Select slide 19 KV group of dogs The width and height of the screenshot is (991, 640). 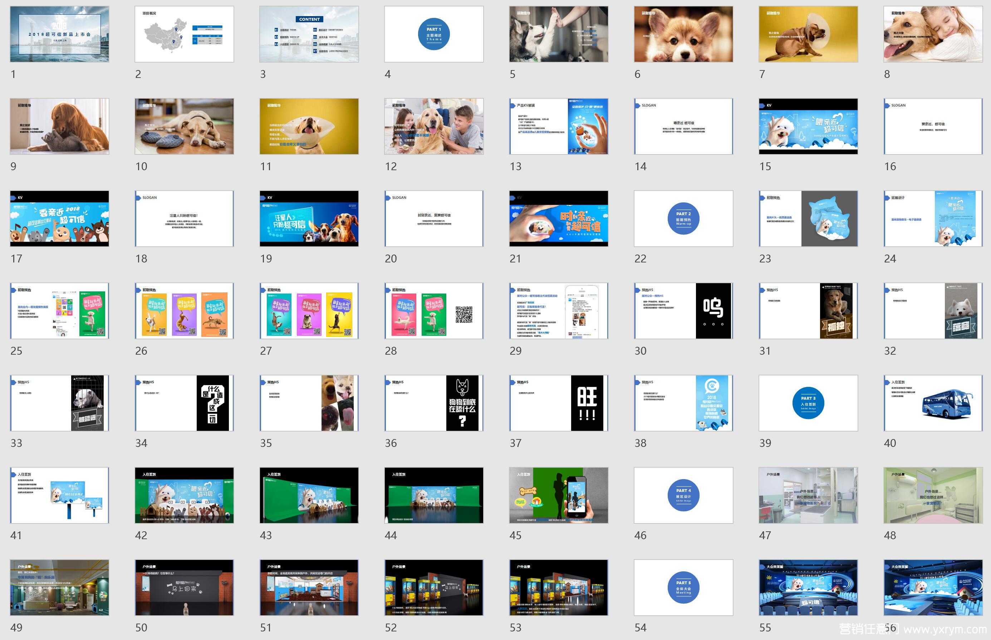[x=309, y=218]
